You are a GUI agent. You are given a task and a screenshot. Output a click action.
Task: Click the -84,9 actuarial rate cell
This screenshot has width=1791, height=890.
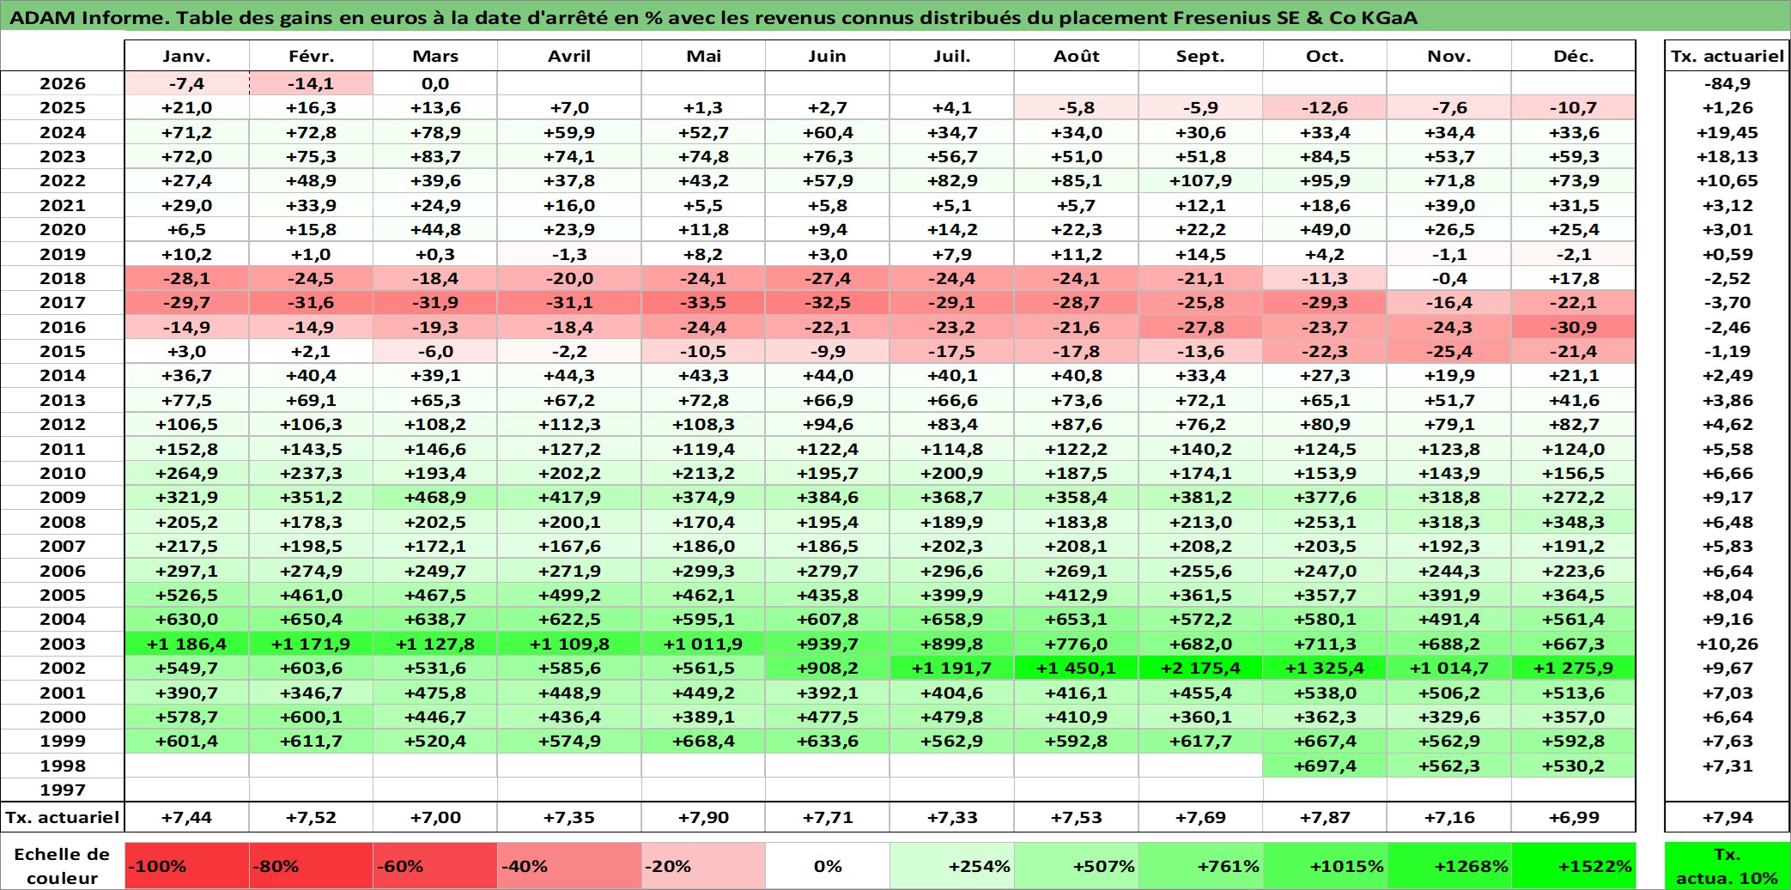pyautogui.click(x=1727, y=83)
